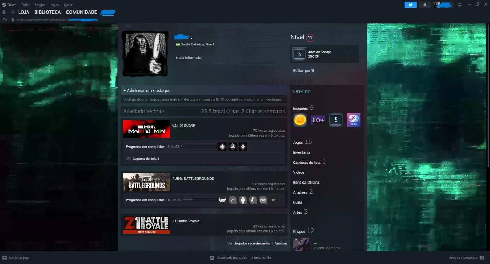
Task: Open the Call of Duty® game title
Action: [183, 125]
